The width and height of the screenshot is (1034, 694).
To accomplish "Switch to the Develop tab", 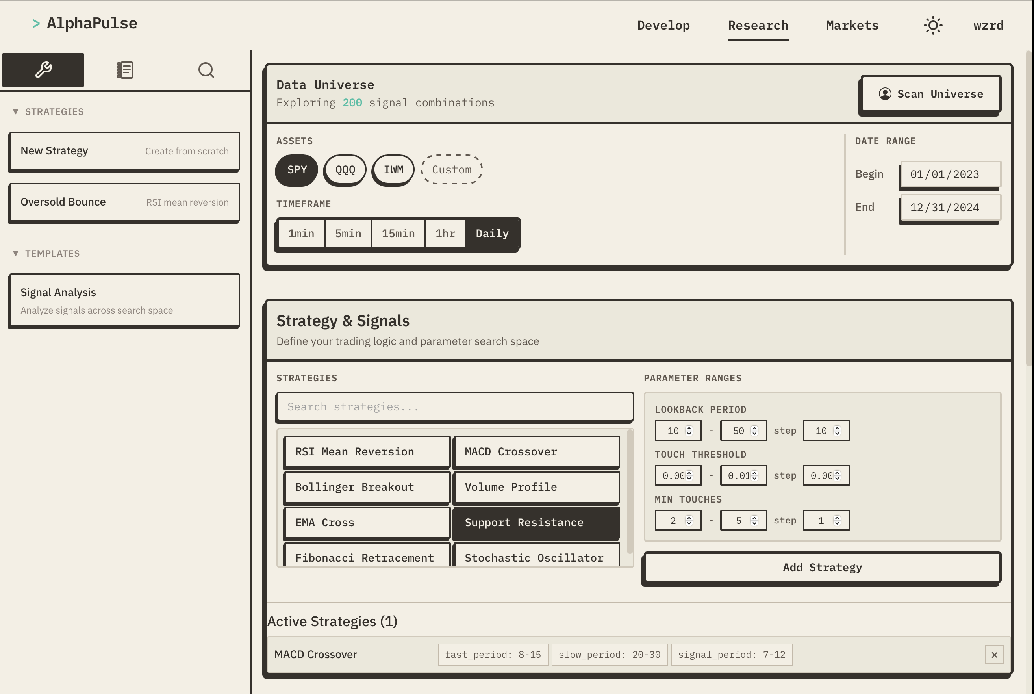I will coord(663,25).
